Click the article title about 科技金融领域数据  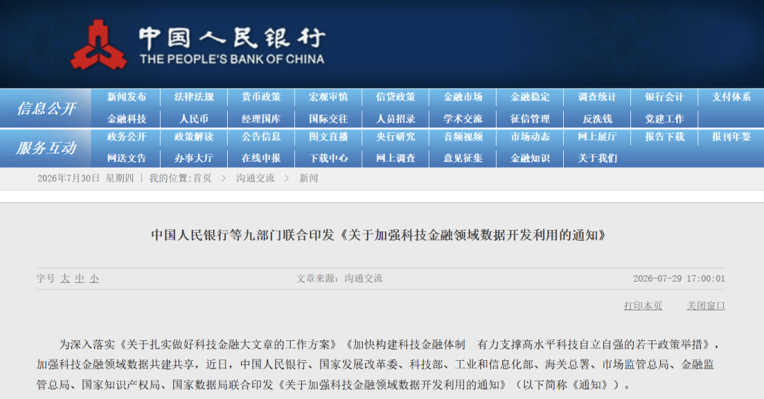point(379,236)
